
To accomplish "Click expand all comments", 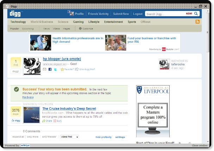I will click(x=18, y=137).
